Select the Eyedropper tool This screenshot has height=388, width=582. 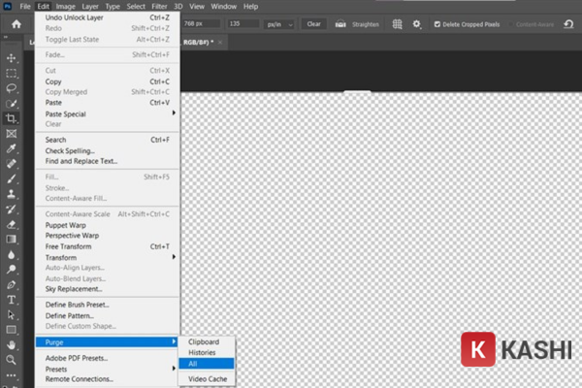tap(11, 148)
